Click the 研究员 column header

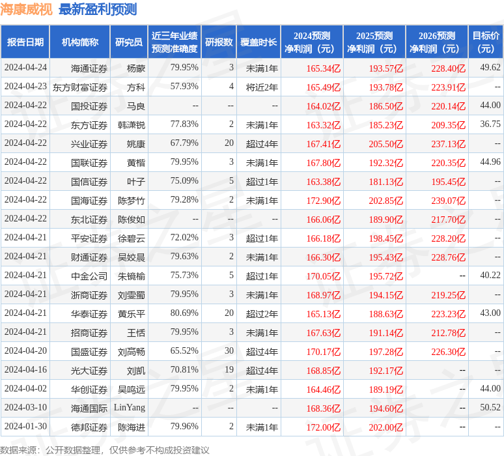[x=128, y=42]
